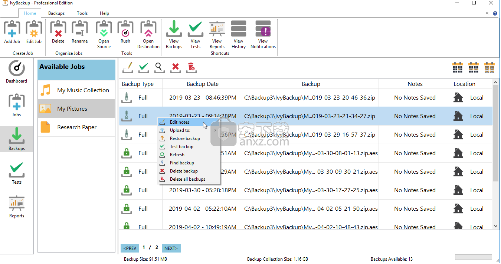Click the Delete job ribbon icon

(58, 32)
